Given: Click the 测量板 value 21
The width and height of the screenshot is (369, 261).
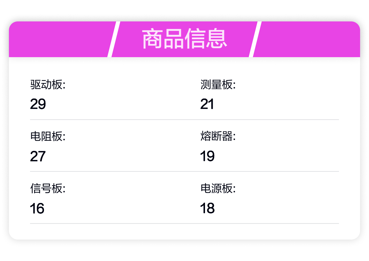Looking at the screenshot, I should click(207, 104).
